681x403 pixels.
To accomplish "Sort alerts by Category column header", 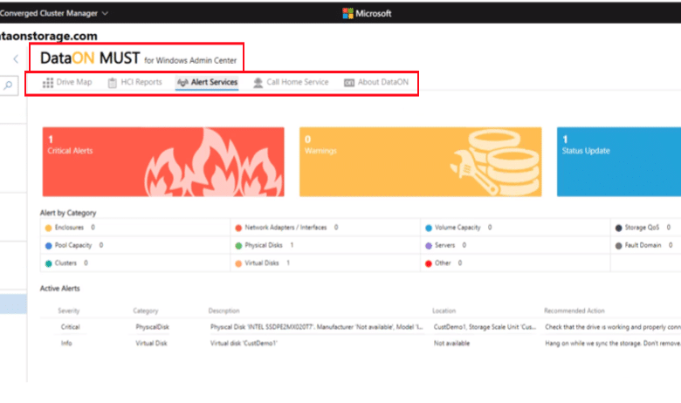I will click(146, 311).
